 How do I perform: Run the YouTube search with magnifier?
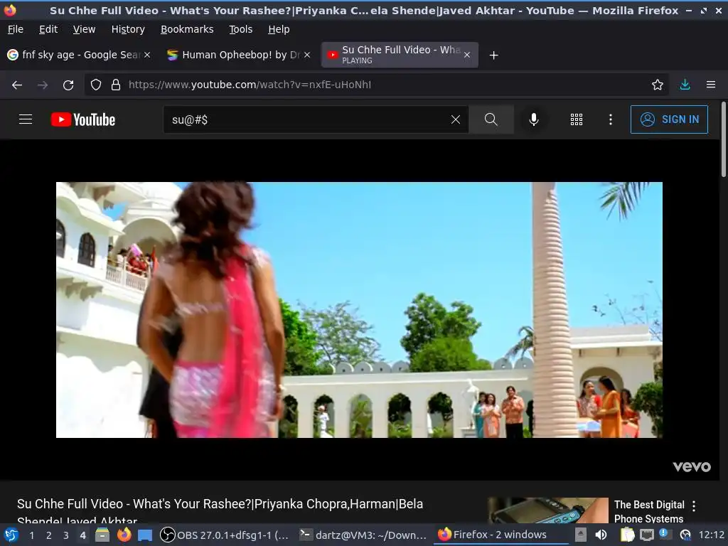point(491,119)
